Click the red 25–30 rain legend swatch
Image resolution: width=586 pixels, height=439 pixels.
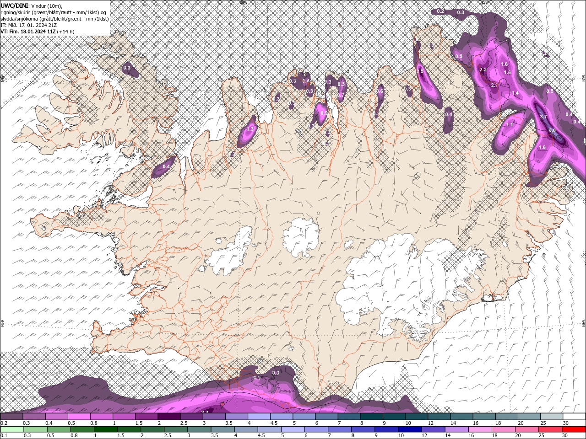[x=550, y=429]
